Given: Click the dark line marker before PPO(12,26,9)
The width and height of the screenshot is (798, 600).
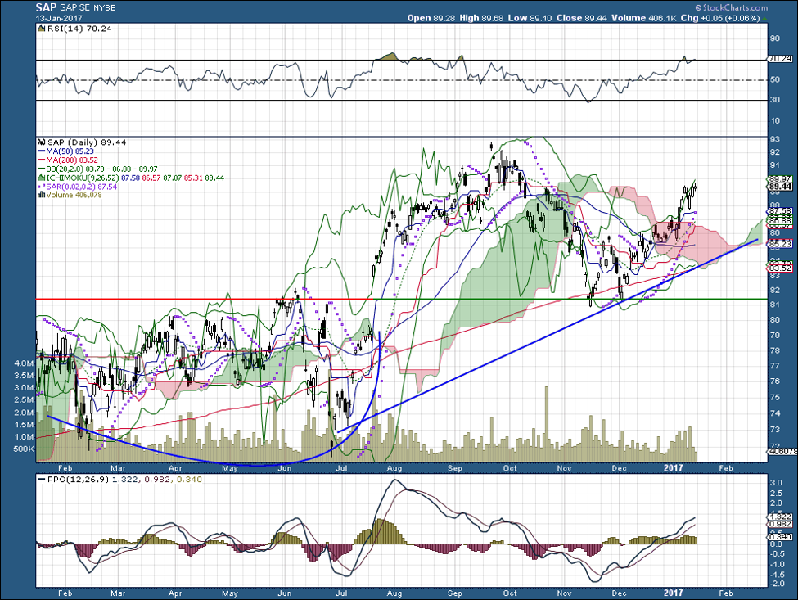Looking at the screenshot, I should pos(41,480).
